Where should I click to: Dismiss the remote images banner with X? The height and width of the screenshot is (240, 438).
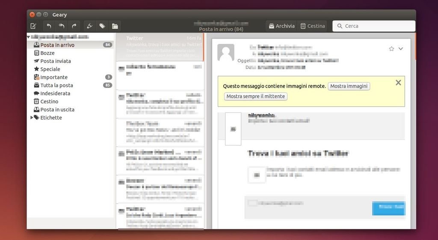(398, 82)
